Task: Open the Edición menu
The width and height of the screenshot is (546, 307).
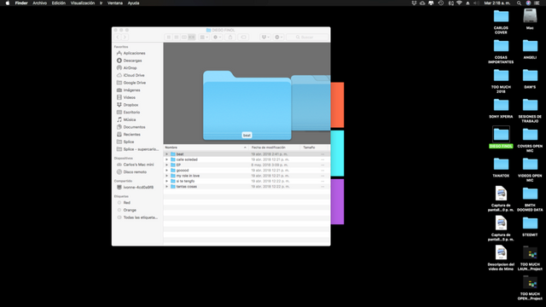Action: click(x=59, y=3)
